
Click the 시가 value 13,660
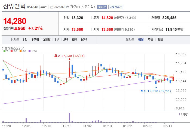77,29
